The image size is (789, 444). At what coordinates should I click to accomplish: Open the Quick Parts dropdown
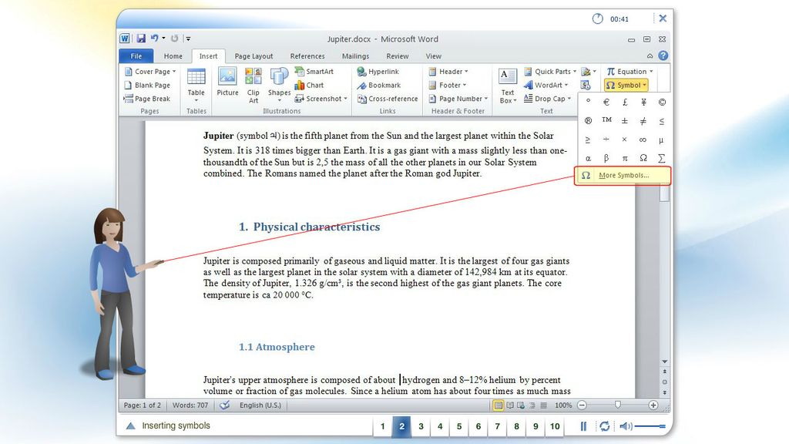tap(550, 72)
